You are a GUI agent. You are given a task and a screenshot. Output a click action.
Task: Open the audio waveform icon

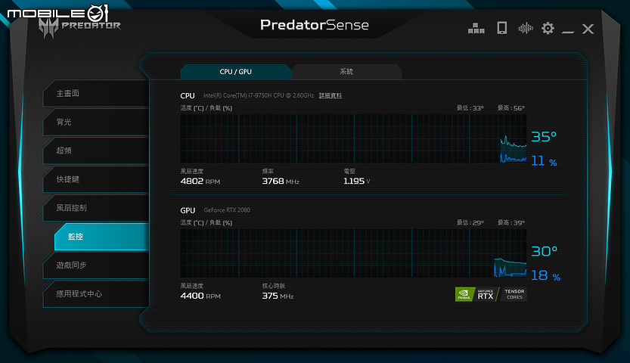click(525, 28)
